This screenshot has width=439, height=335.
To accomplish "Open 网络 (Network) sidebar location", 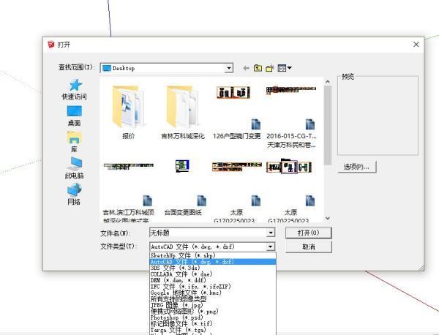I will point(74,194).
